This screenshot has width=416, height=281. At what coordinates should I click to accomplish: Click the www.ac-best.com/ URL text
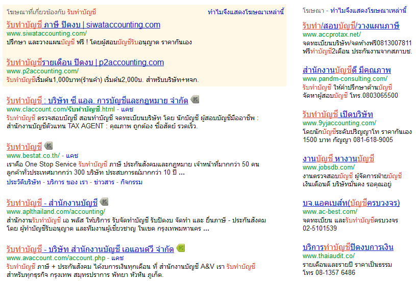coord(330,212)
